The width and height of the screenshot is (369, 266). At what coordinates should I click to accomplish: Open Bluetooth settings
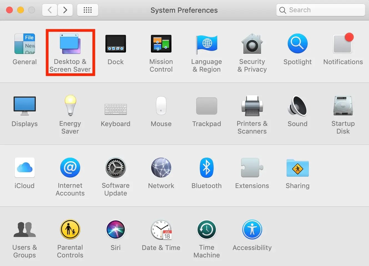[x=206, y=168]
